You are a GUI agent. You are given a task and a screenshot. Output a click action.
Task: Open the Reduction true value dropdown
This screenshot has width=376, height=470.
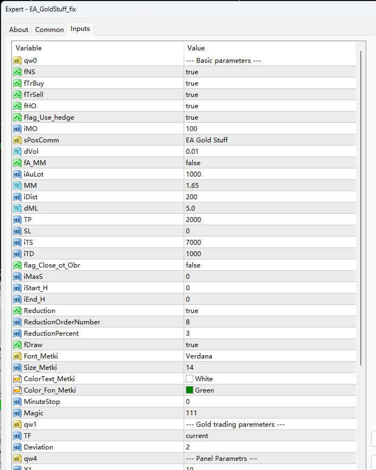tap(270, 311)
